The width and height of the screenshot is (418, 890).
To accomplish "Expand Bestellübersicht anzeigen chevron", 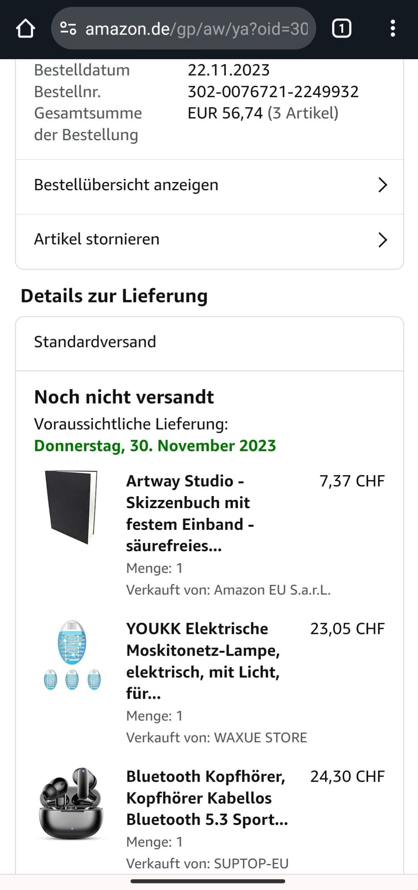I will point(382,185).
